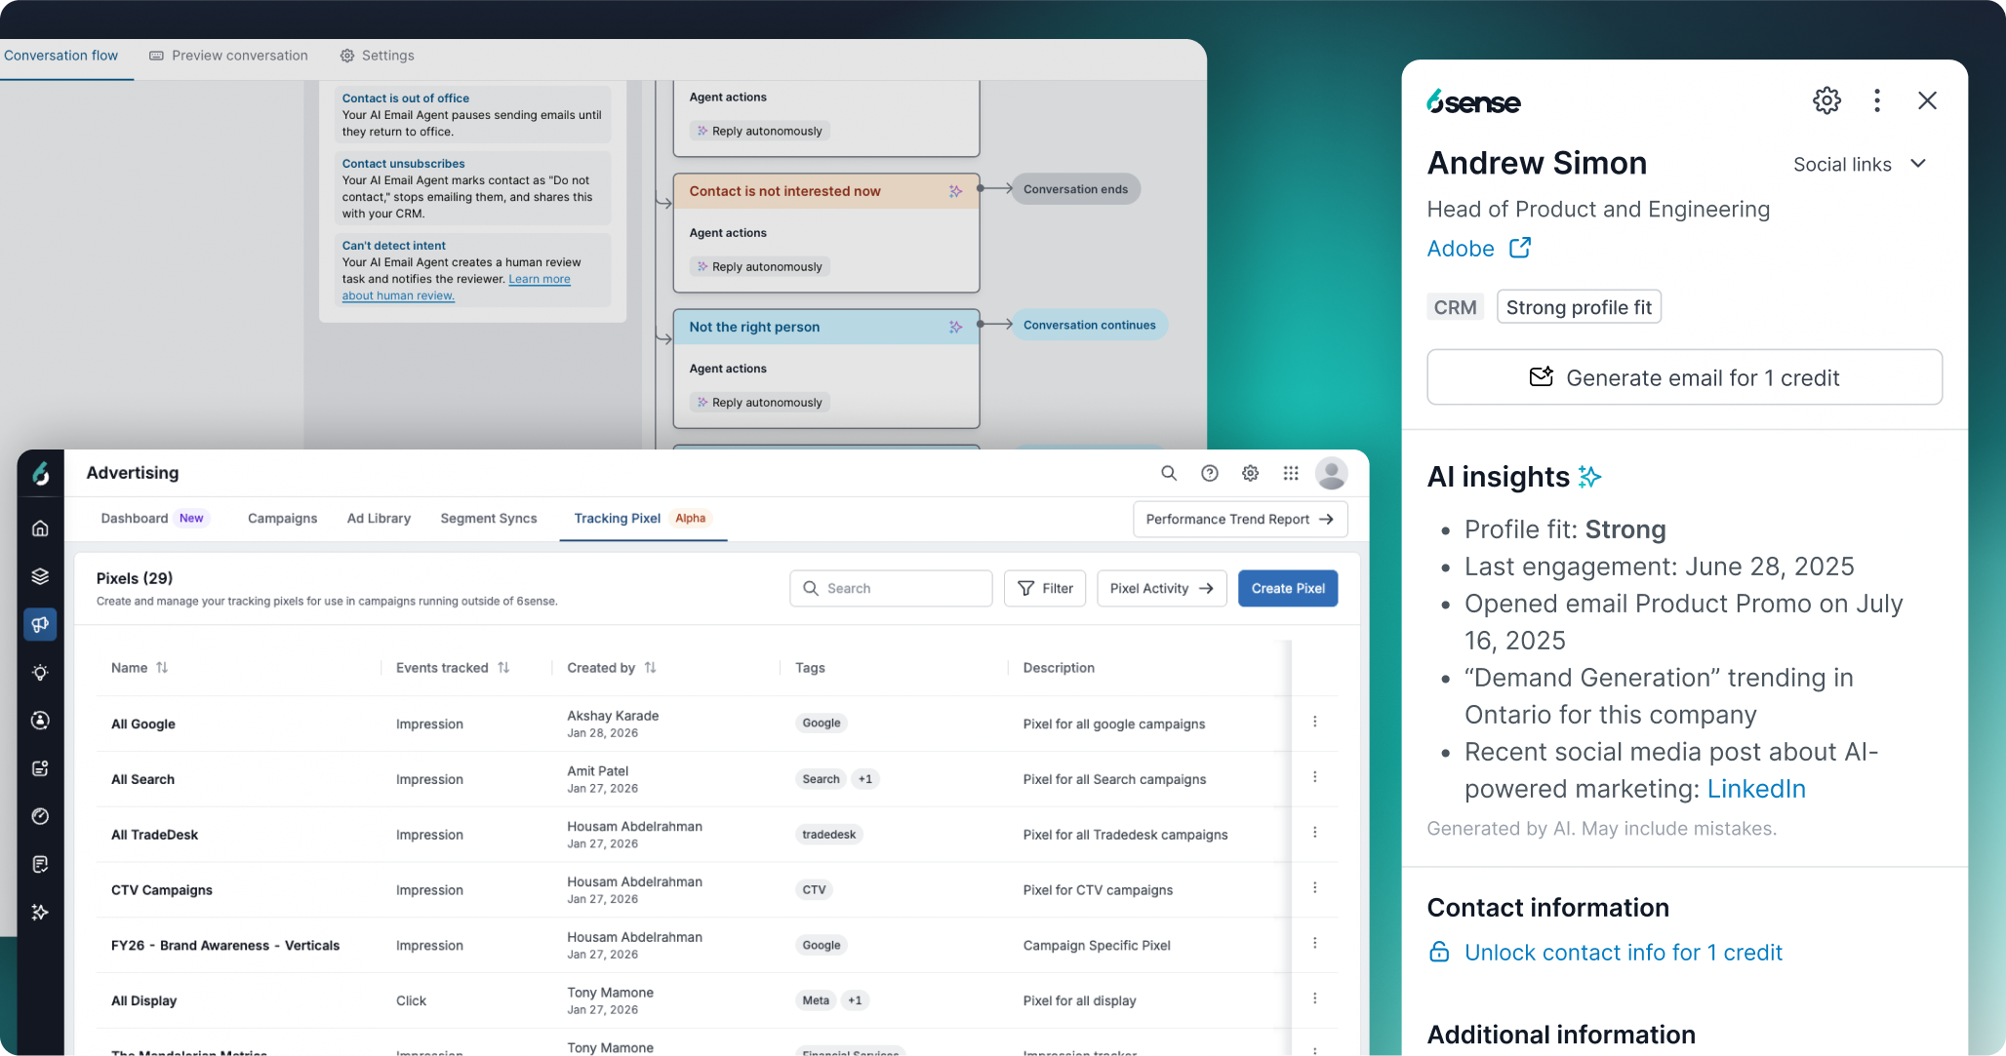Click the Advertising header search magnifier icon
Viewport: 2006px width, 1056px height.
(x=1168, y=473)
